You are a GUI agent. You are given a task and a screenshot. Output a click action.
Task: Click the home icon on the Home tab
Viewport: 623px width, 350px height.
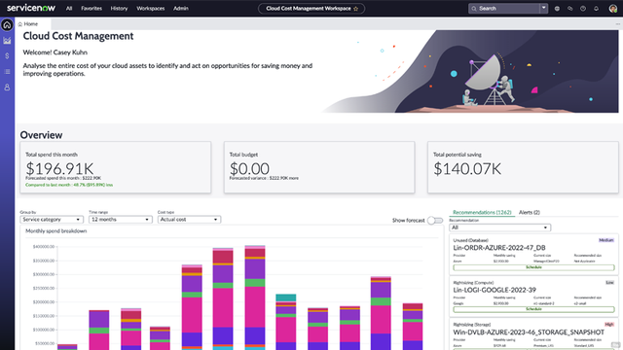pos(20,24)
